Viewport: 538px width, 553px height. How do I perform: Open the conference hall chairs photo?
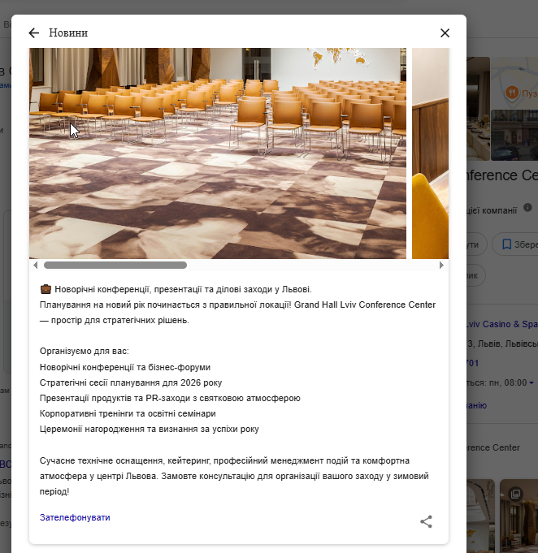click(218, 153)
